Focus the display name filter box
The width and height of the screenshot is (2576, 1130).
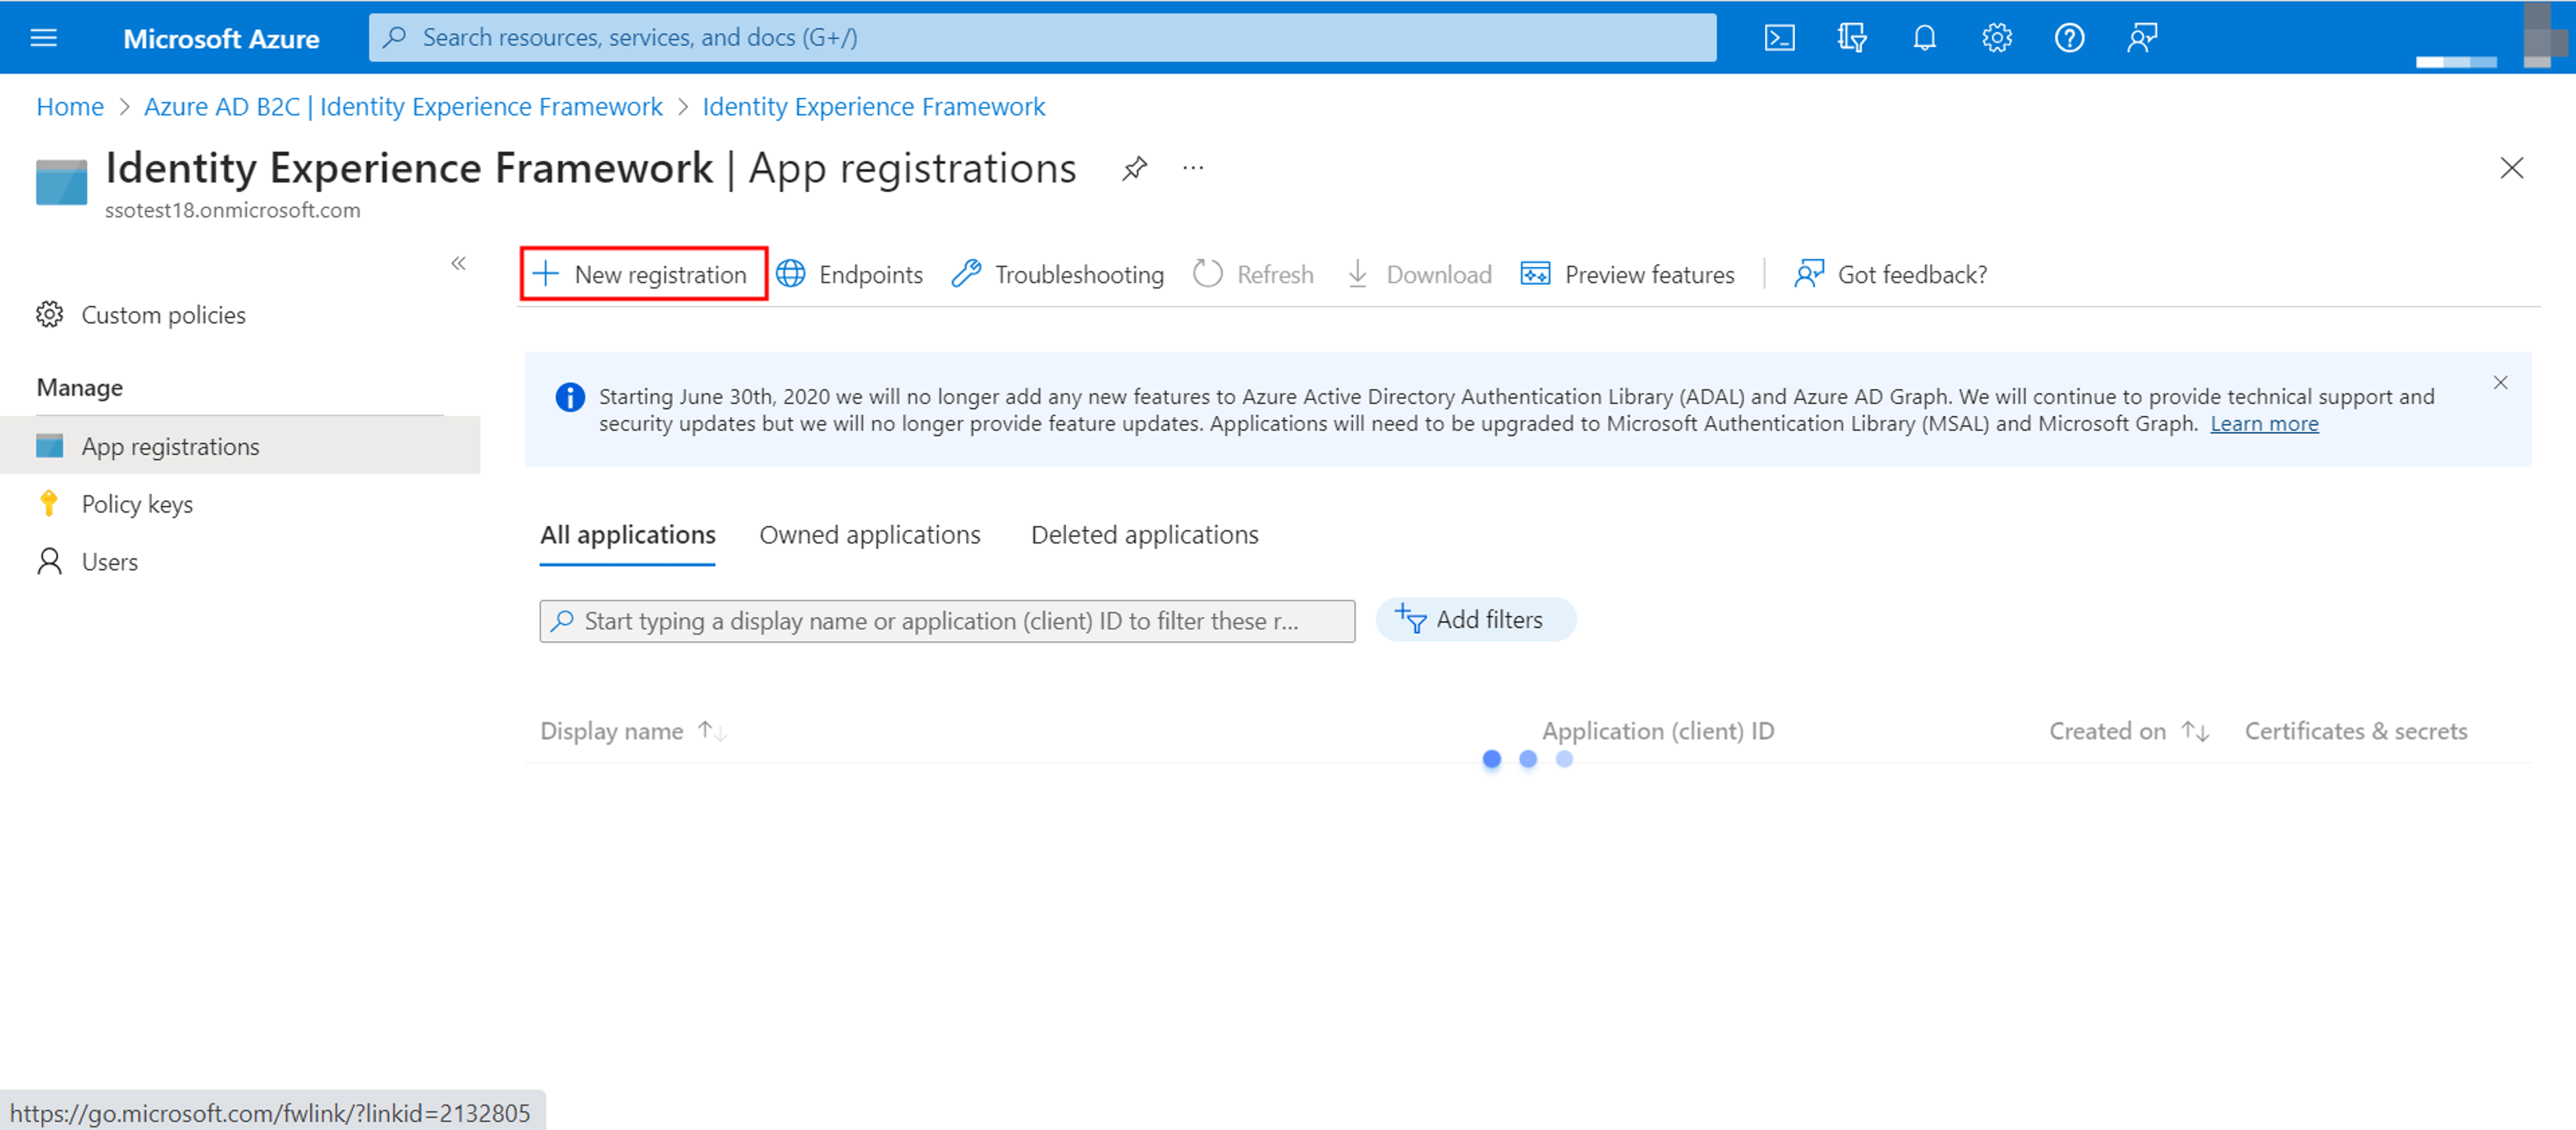click(x=947, y=621)
